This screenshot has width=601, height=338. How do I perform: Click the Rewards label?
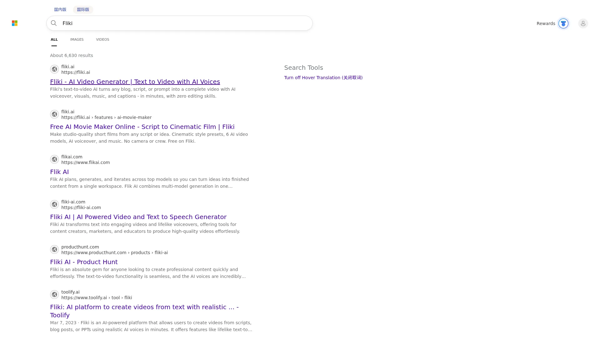click(x=546, y=23)
